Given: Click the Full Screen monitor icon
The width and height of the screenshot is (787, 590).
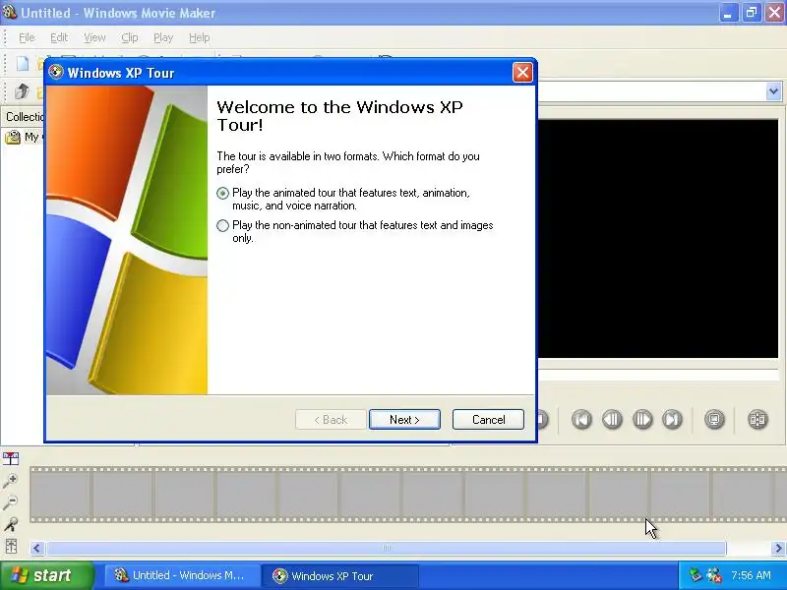Looking at the screenshot, I should coord(714,419).
